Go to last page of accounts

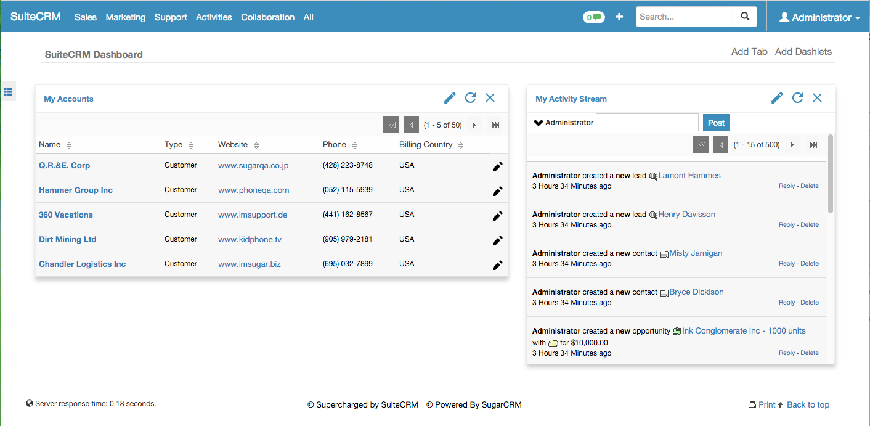[495, 125]
